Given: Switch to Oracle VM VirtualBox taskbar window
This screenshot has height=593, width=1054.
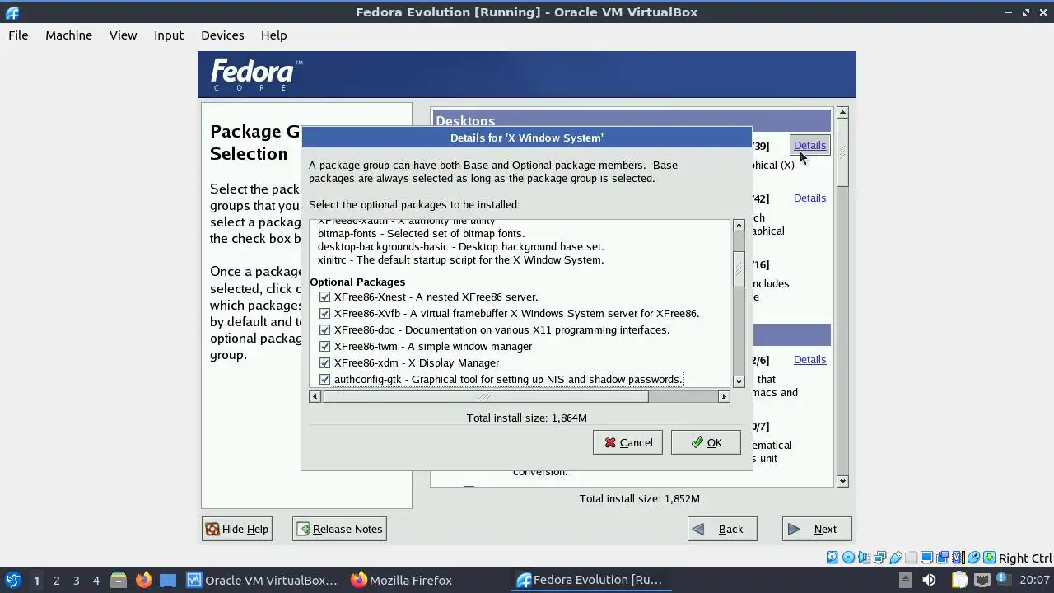Looking at the screenshot, I should pos(262,580).
